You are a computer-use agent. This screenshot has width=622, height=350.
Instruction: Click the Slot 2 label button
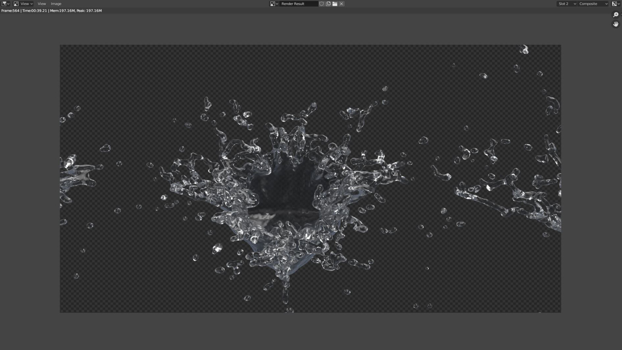pyautogui.click(x=563, y=3)
